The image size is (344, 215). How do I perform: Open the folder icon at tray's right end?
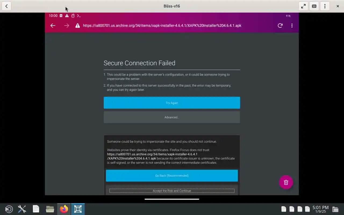pyautogui.click(x=335, y=209)
